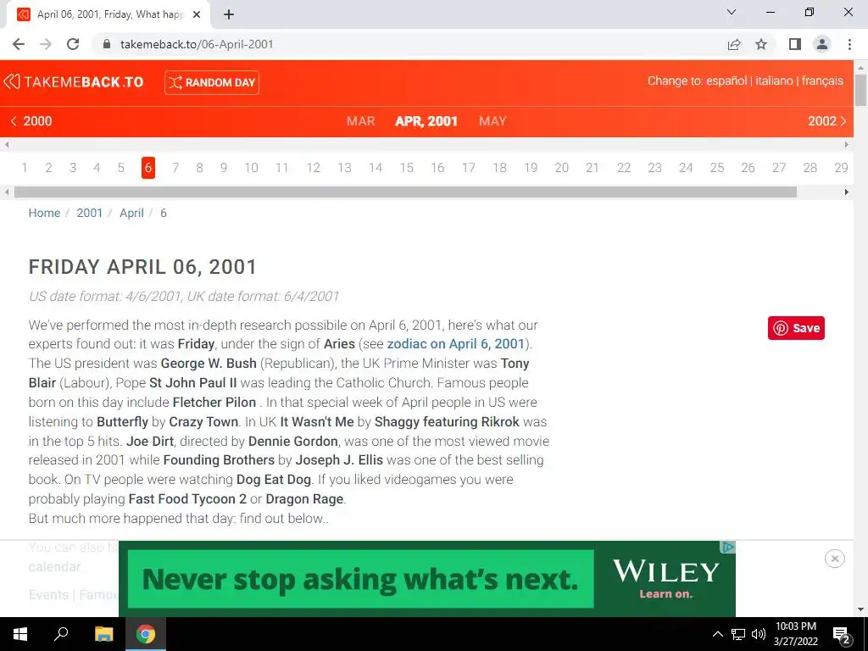Click Chrome icon in taskbar
Image resolution: width=868 pixels, height=651 pixels.
coord(146,634)
